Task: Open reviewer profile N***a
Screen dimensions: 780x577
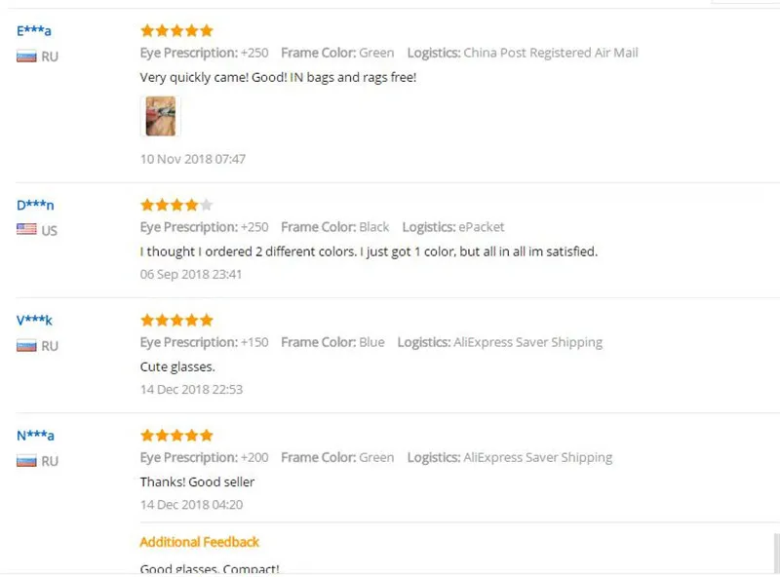Action: tap(35, 436)
